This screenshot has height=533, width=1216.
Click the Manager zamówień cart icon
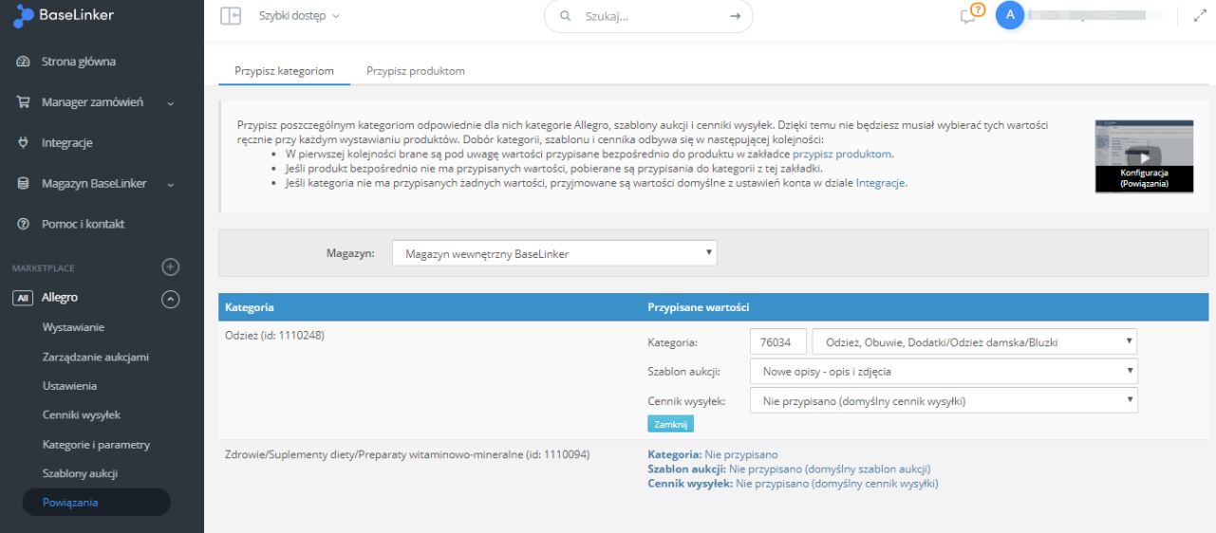(x=24, y=102)
